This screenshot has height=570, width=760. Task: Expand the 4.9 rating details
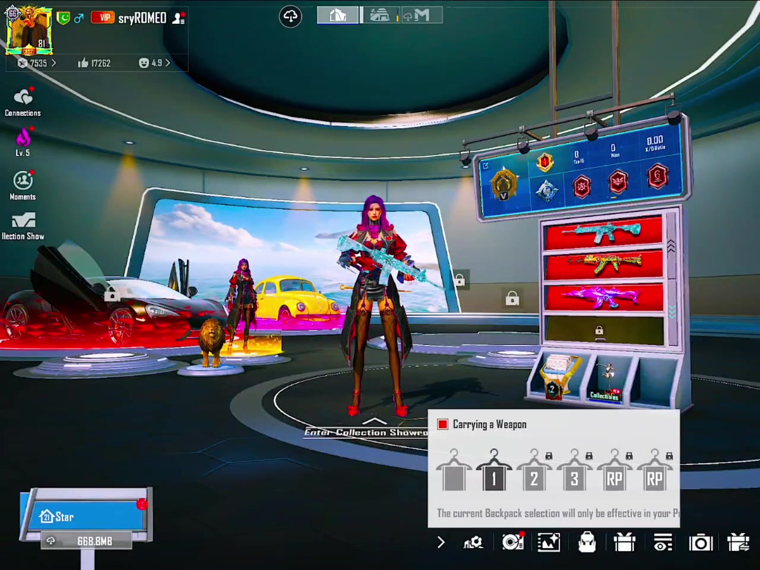pyautogui.click(x=154, y=63)
